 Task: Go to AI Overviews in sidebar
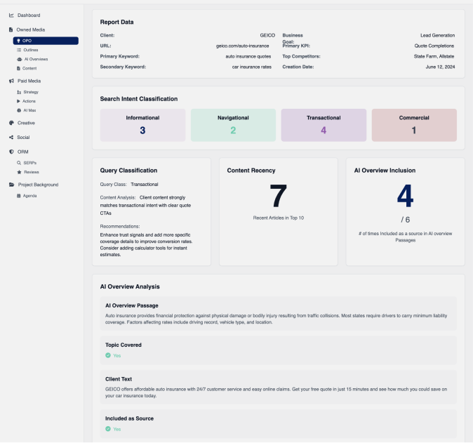35,59
